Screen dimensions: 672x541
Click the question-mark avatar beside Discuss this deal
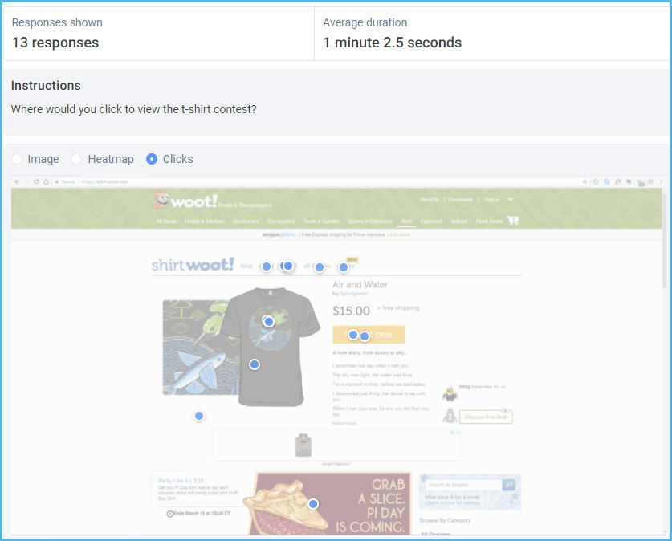pyautogui.click(x=450, y=416)
